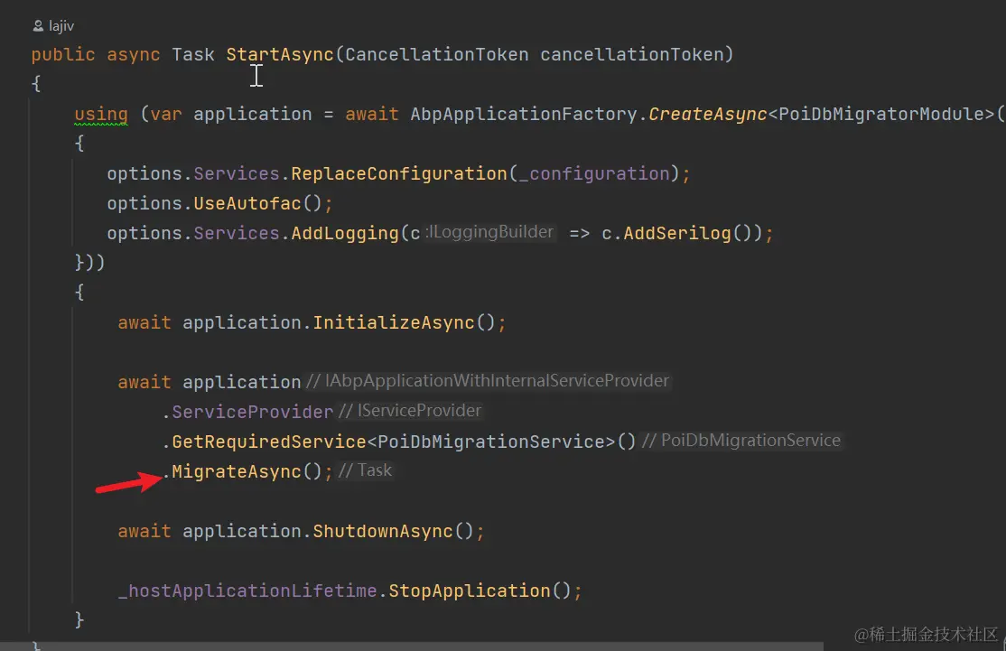
Task: Click the StopApplication method call
Action: (470, 591)
